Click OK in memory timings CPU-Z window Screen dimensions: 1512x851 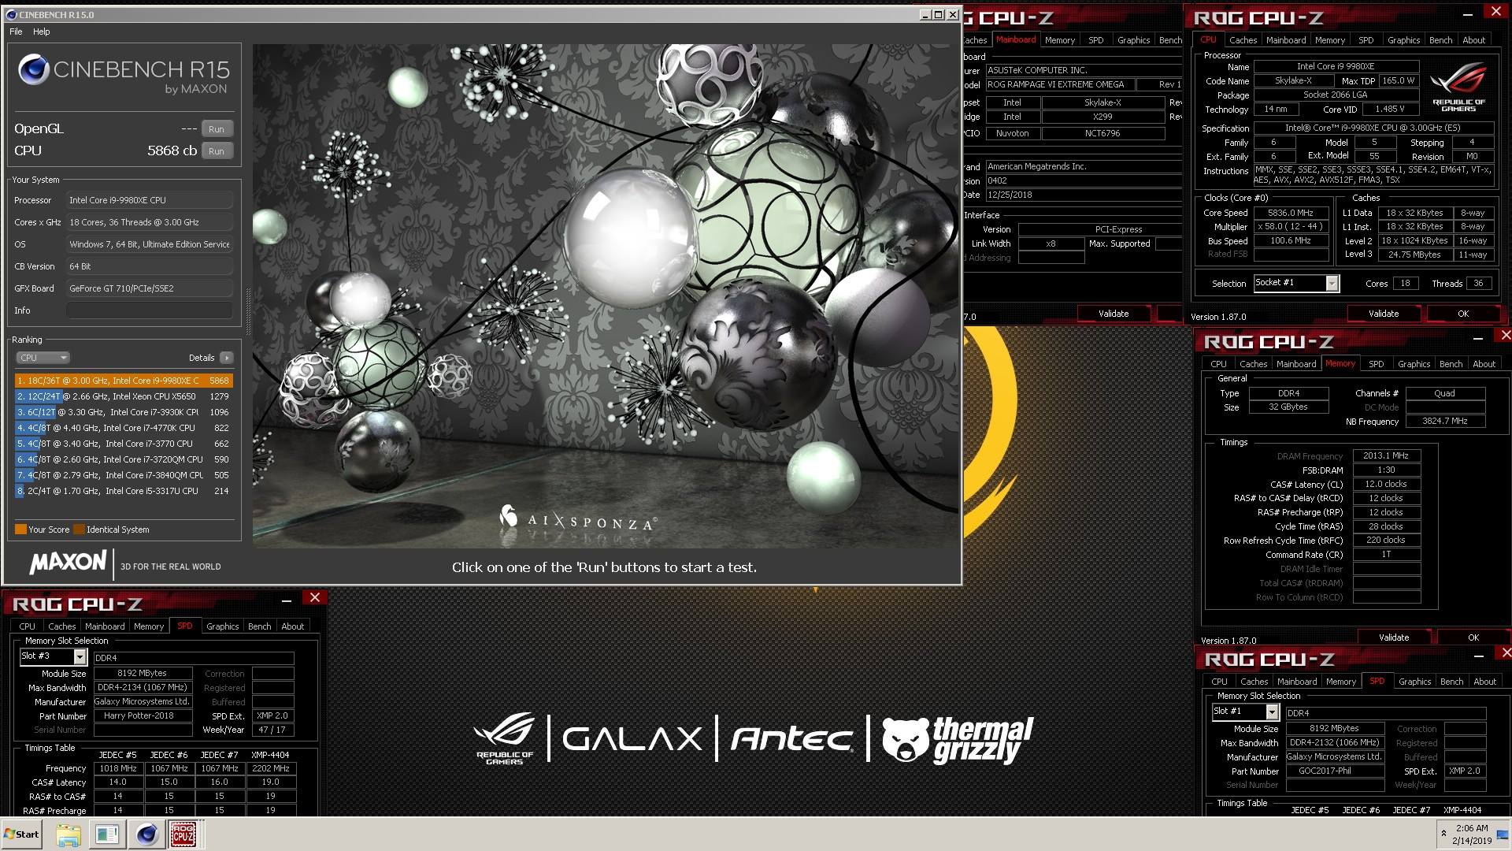tap(1473, 637)
